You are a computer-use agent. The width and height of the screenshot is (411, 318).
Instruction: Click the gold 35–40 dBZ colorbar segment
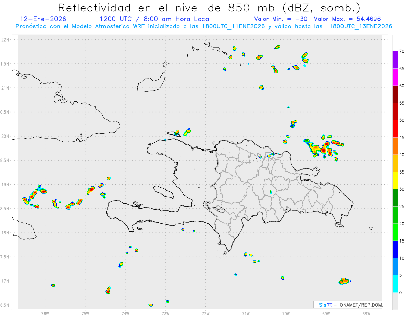[395, 163]
